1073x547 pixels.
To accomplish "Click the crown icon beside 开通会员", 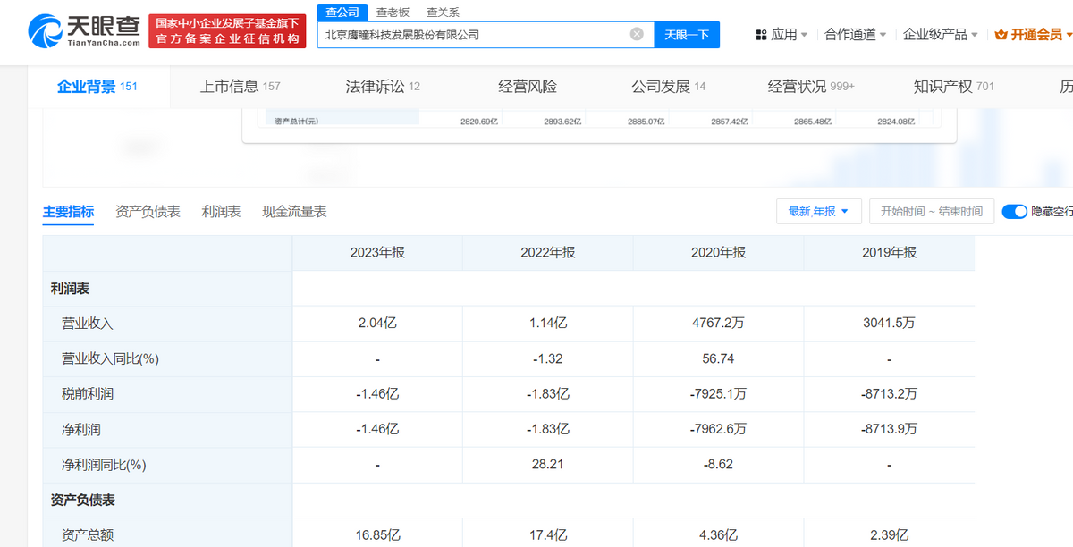I will 1001,35.
